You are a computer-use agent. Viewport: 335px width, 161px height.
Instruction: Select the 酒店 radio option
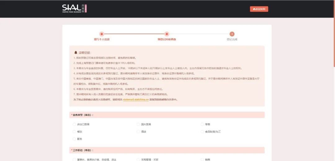pyautogui.click(x=138, y=132)
